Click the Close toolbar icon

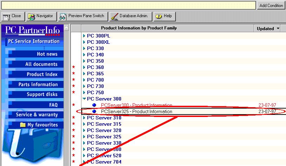[x=6, y=16]
